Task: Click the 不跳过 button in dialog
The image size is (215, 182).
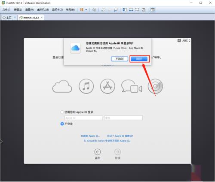Action: (120, 59)
